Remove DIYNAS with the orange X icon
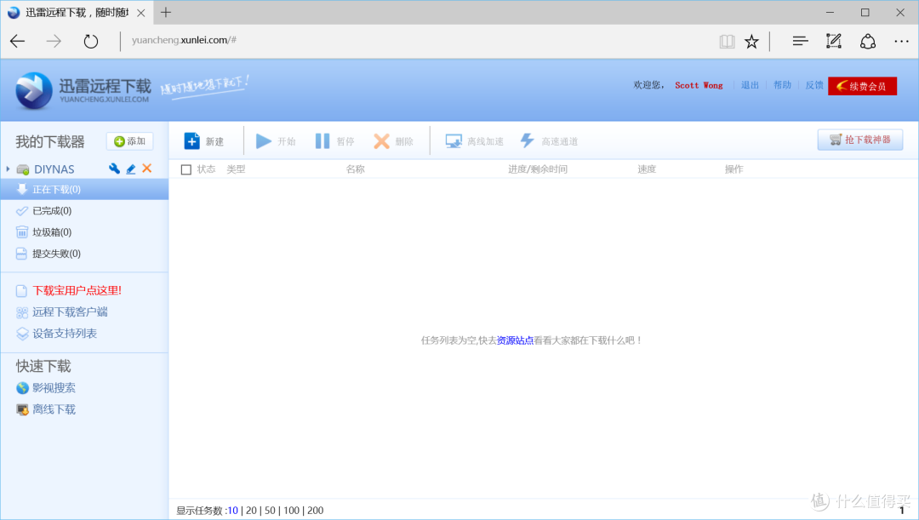Screen dimensions: 919x520 146,169
